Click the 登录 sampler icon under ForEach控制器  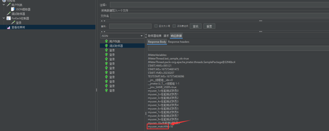[13, 23]
